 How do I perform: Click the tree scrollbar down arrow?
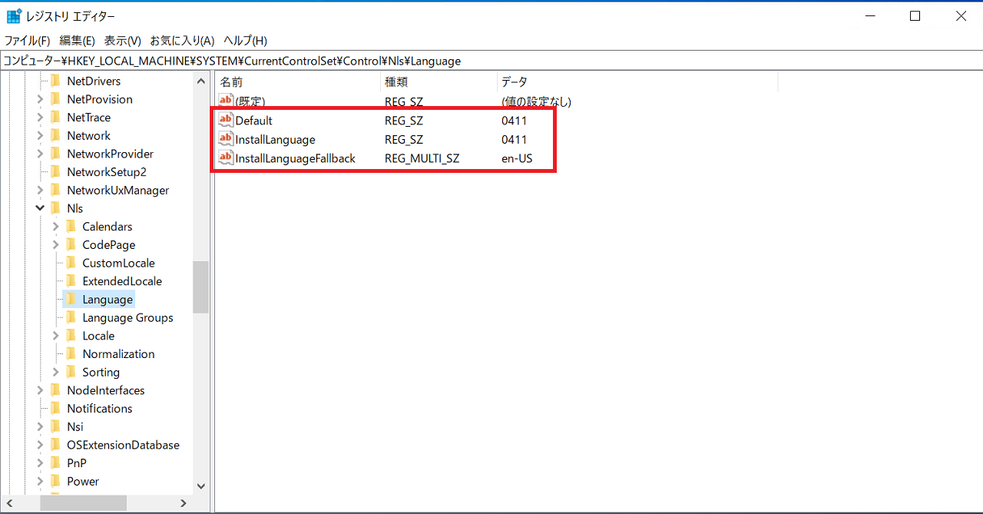201,486
